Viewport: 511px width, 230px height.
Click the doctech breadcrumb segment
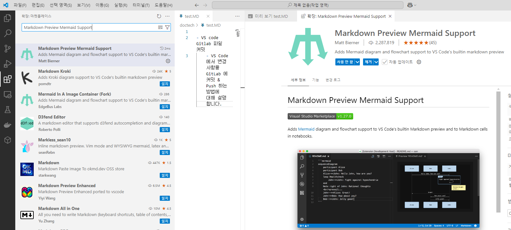click(x=187, y=25)
